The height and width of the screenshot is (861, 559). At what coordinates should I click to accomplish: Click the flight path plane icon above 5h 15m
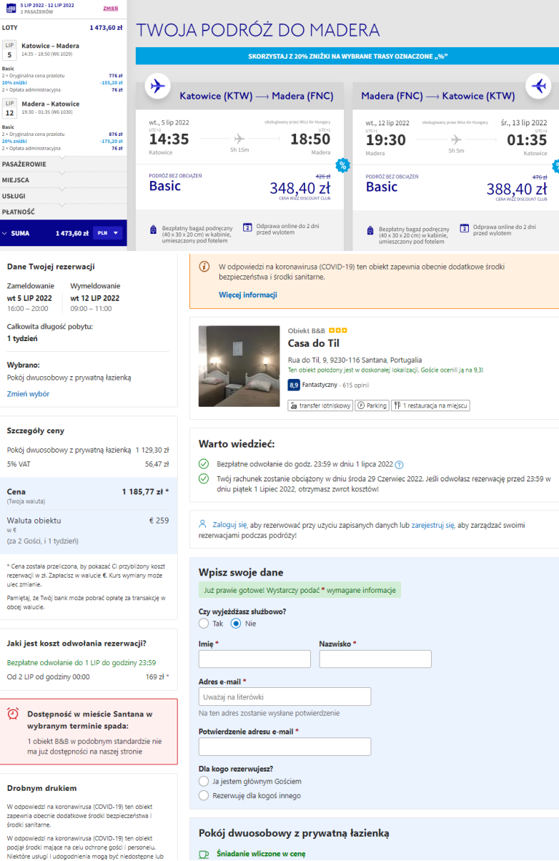pyautogui.click(x=239, y=139)
